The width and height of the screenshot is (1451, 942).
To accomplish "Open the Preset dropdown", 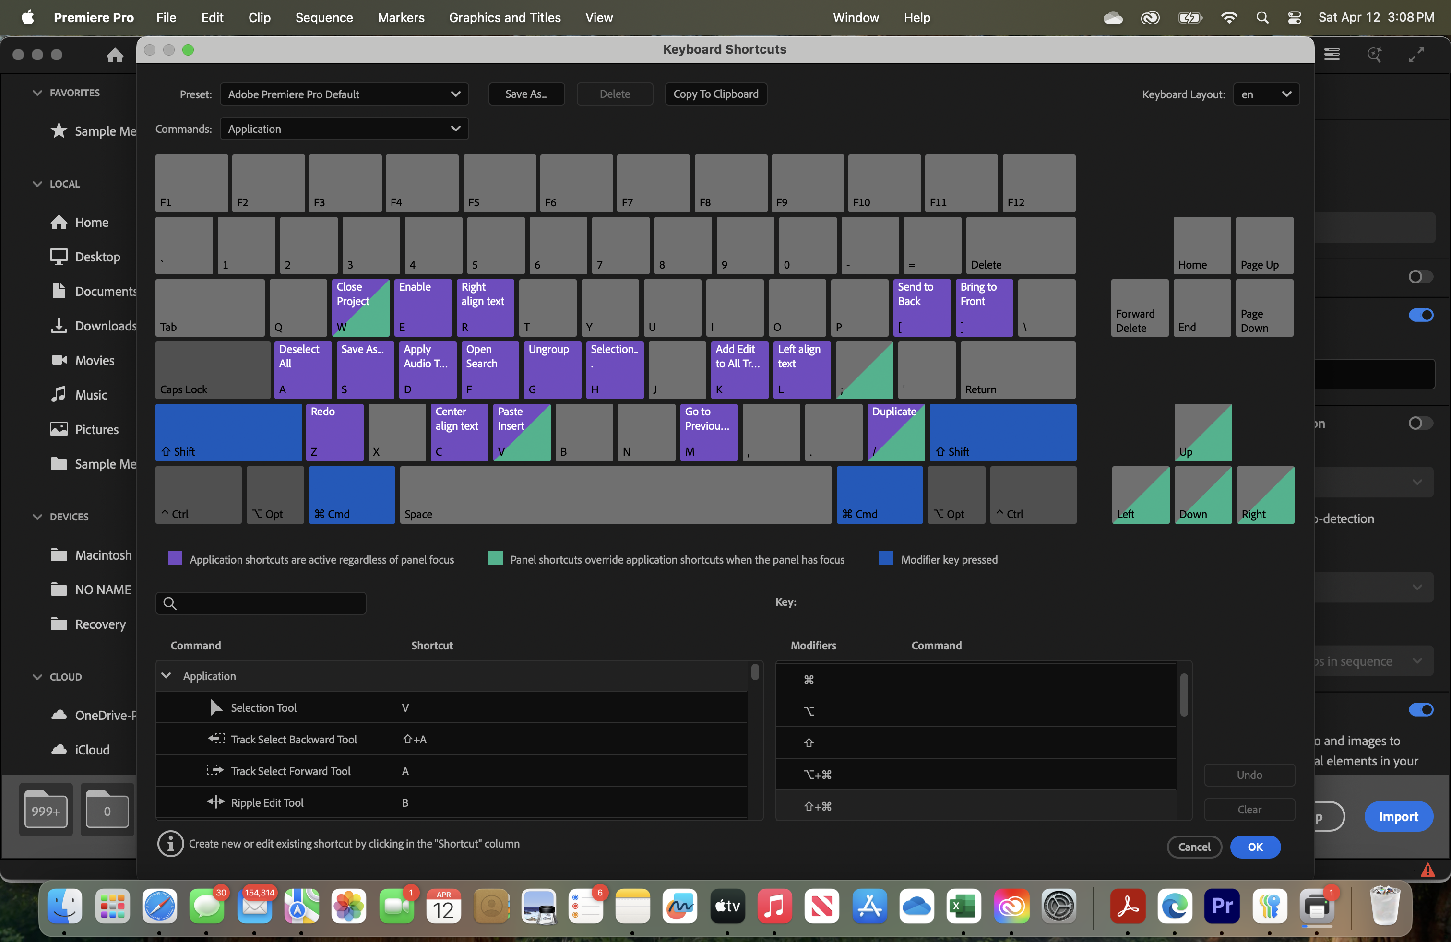I will point(344,94).
